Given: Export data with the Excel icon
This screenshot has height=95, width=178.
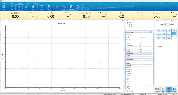Looking at the screenshot, I should [64, 7].
